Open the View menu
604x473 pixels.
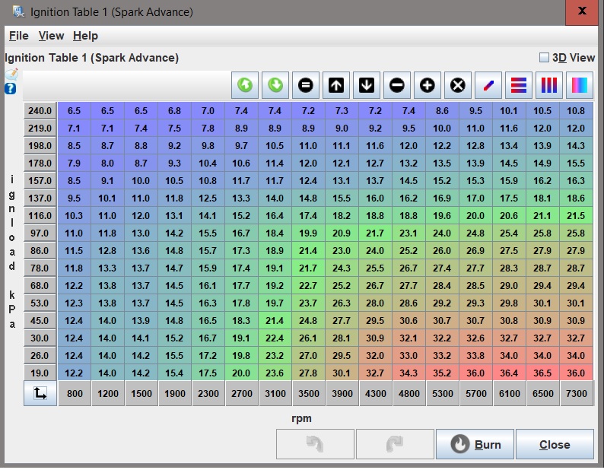(x=51, y=36)
